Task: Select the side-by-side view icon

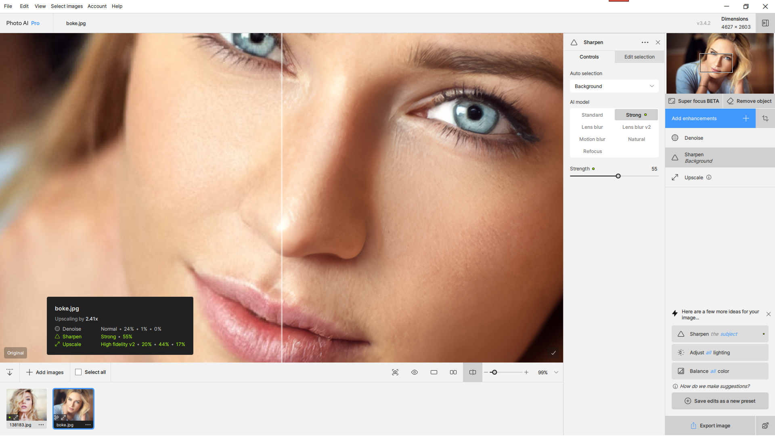Action: [453, 372]
